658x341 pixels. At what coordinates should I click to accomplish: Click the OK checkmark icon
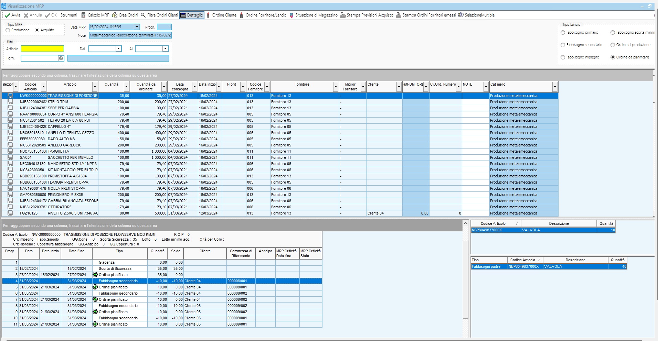pyautogui.click(x=47, y=15)
